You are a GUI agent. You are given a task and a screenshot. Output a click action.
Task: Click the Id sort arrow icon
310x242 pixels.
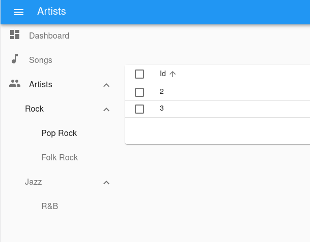pyautogui.click(x=173, y=74)
